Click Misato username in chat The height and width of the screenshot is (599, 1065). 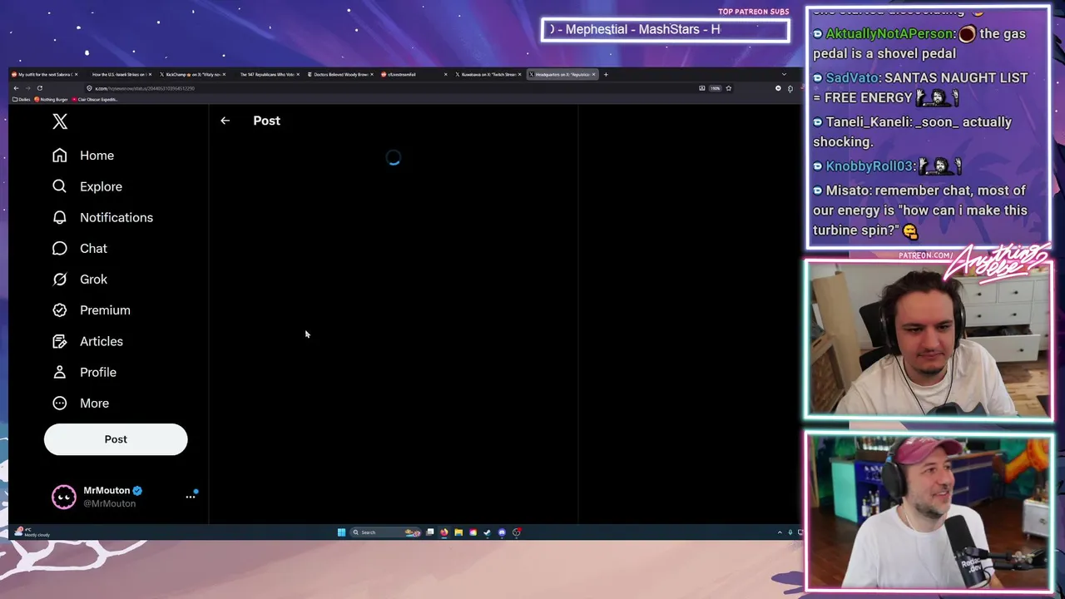(x=847, y=191)
